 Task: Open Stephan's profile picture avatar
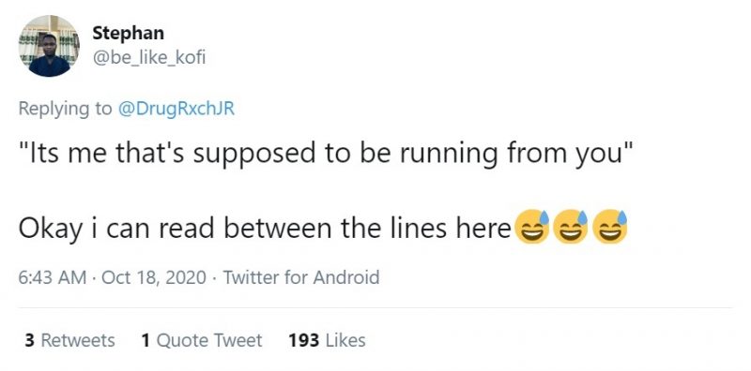50,46
